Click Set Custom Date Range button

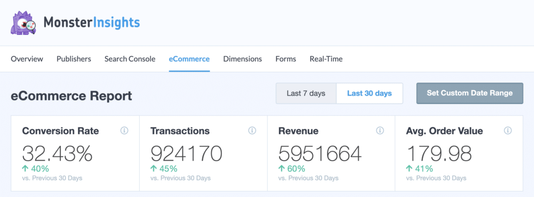(470, 93)
